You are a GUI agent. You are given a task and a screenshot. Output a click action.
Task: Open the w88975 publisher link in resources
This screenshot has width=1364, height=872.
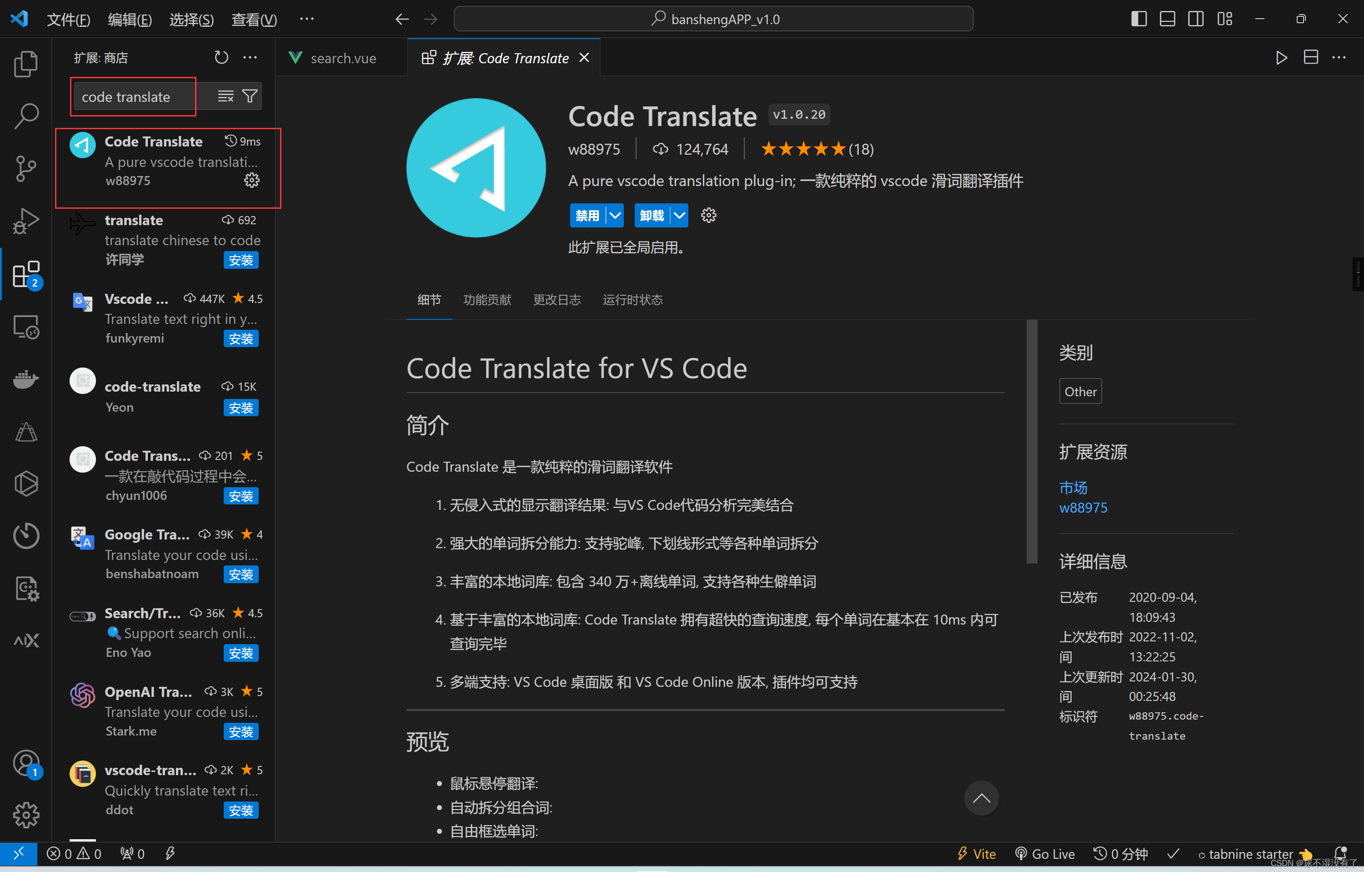(1083, 508)
